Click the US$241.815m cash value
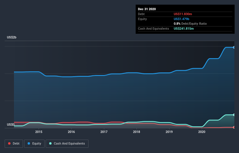 pos(184,29)
